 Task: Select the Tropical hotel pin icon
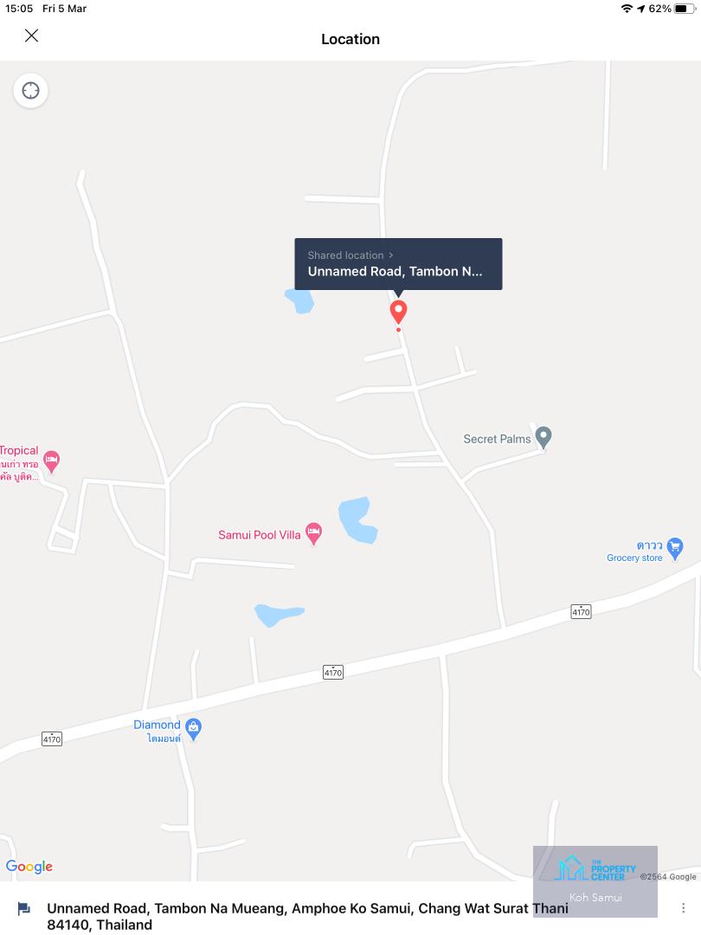[x=52, y=461]
